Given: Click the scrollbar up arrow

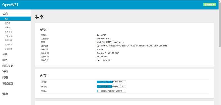Looking at the screenshot, I should coord(220,1).
